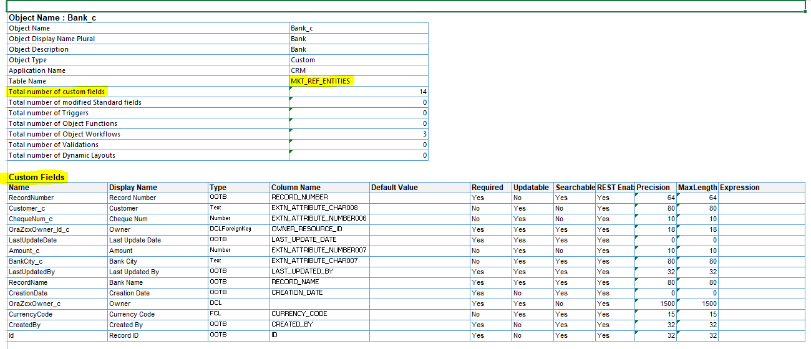Select the 'Object Description' label cell
Image resolution: width=811 pixels, height=349 pixels.
click(x=148, y=49)
